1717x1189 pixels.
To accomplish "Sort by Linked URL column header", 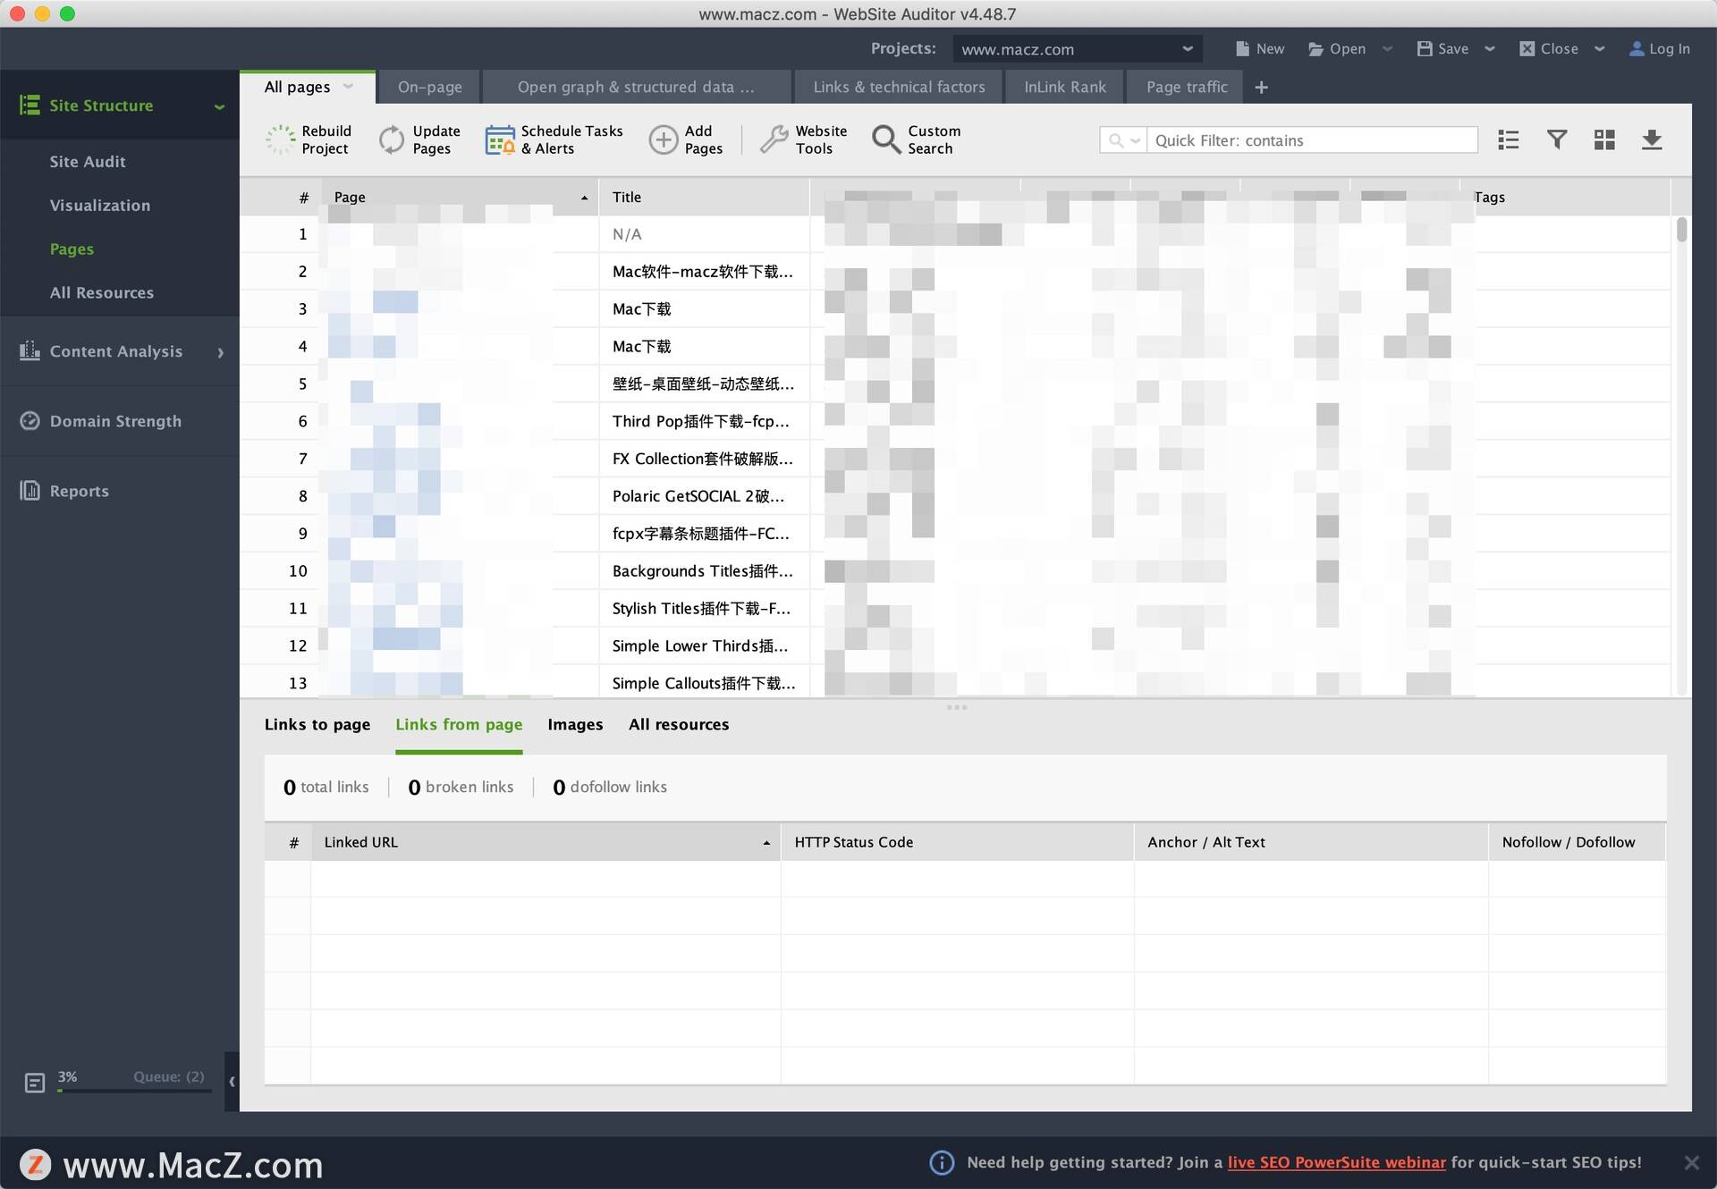I will click(546, 841).
